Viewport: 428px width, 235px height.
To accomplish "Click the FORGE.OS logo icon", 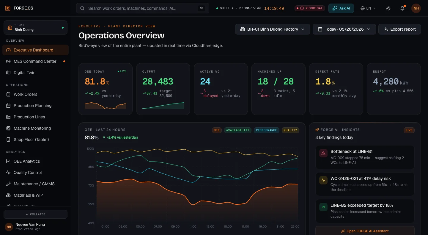I will coord(8,8).
